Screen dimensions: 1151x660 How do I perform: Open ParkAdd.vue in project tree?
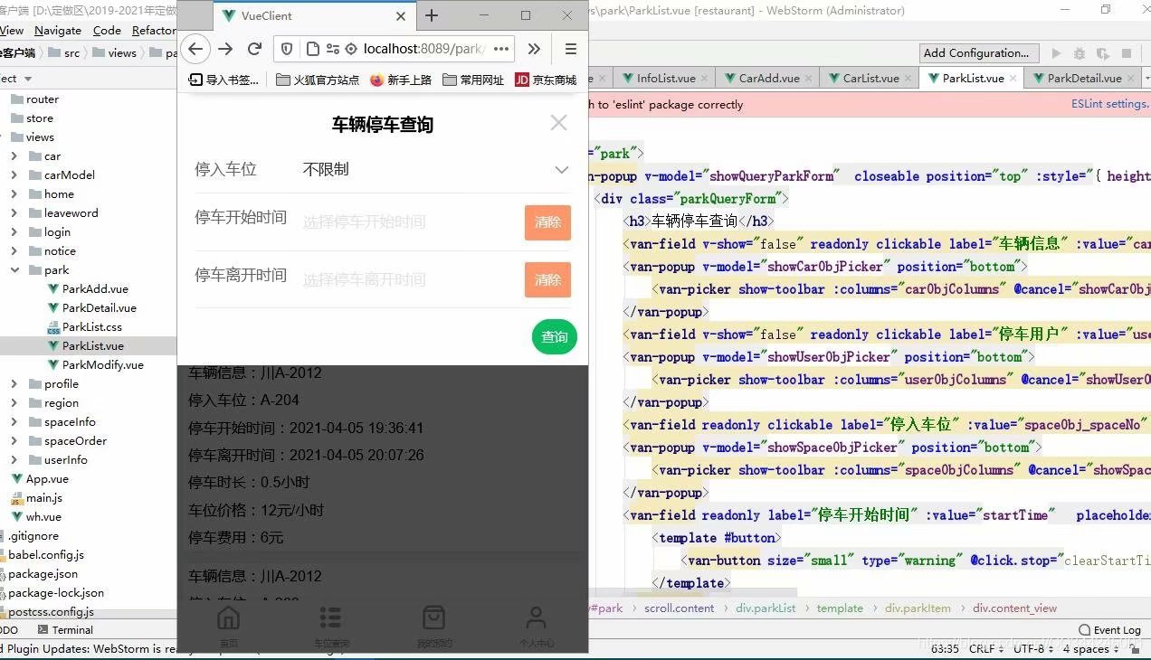click(95, 289)
